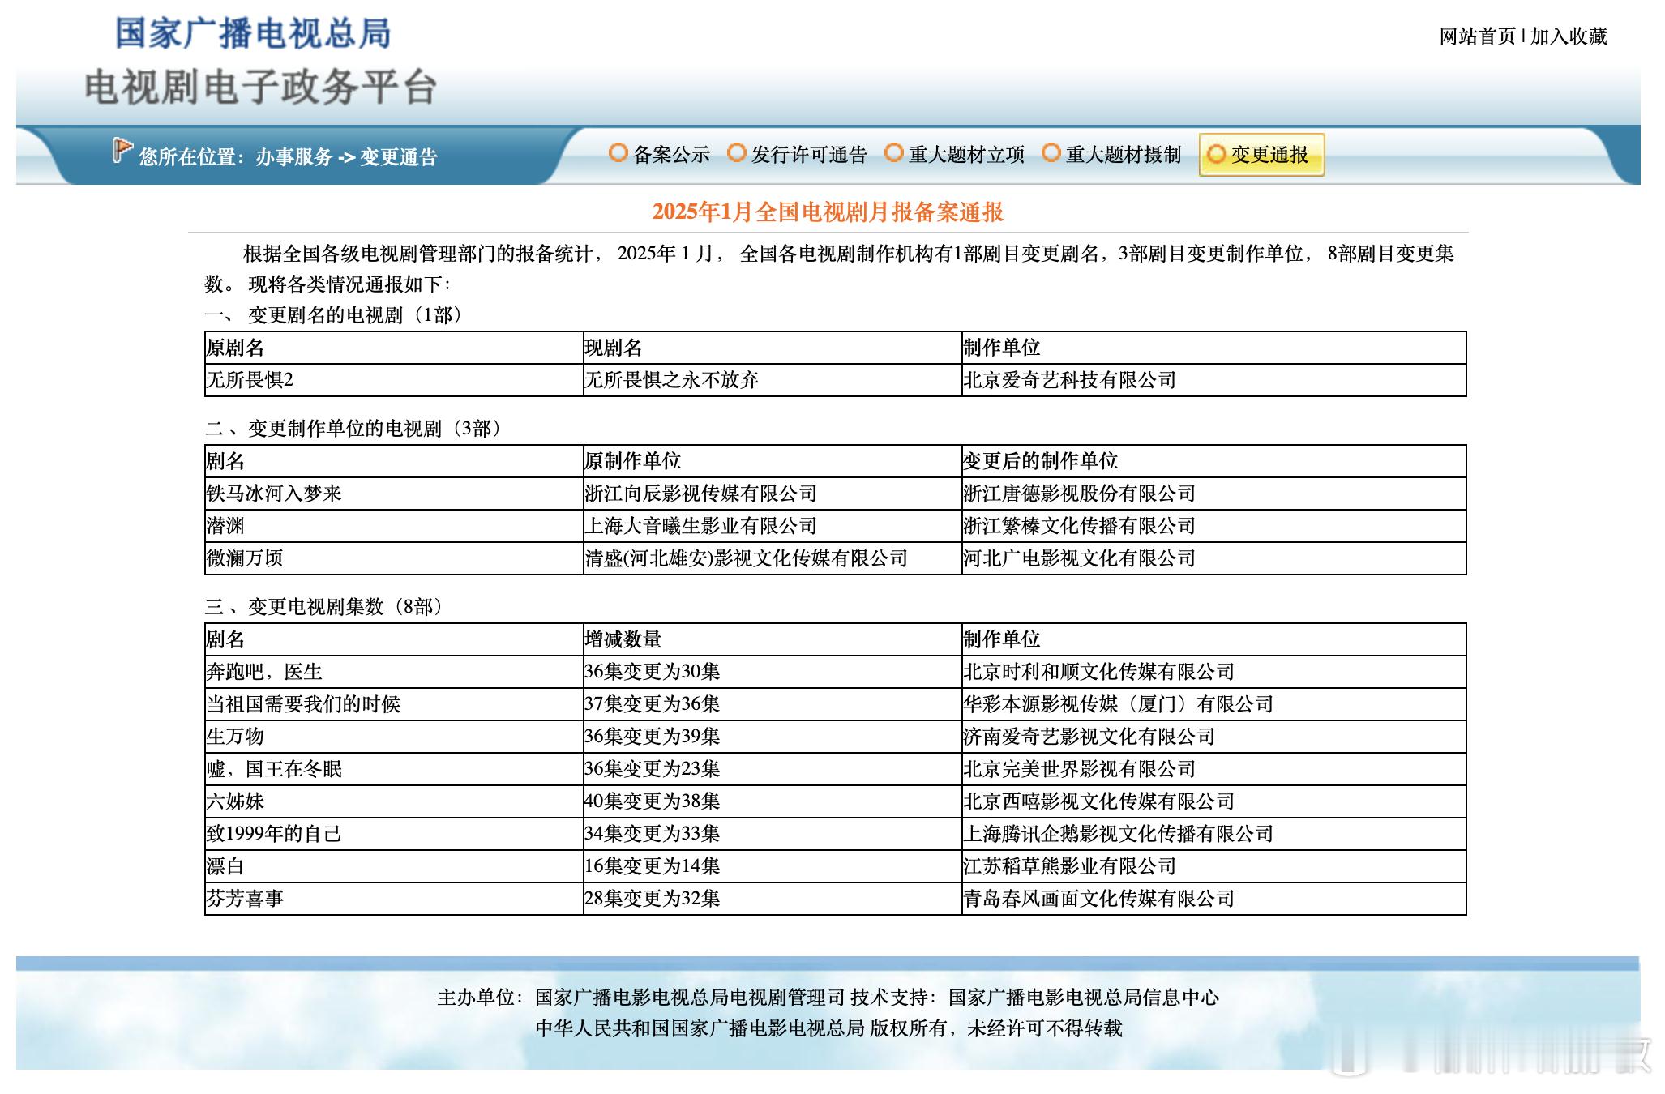Select the highlighted 变更通报 tab
The height and width of the screenshot is (1094, 1665).
[1261, 154]
